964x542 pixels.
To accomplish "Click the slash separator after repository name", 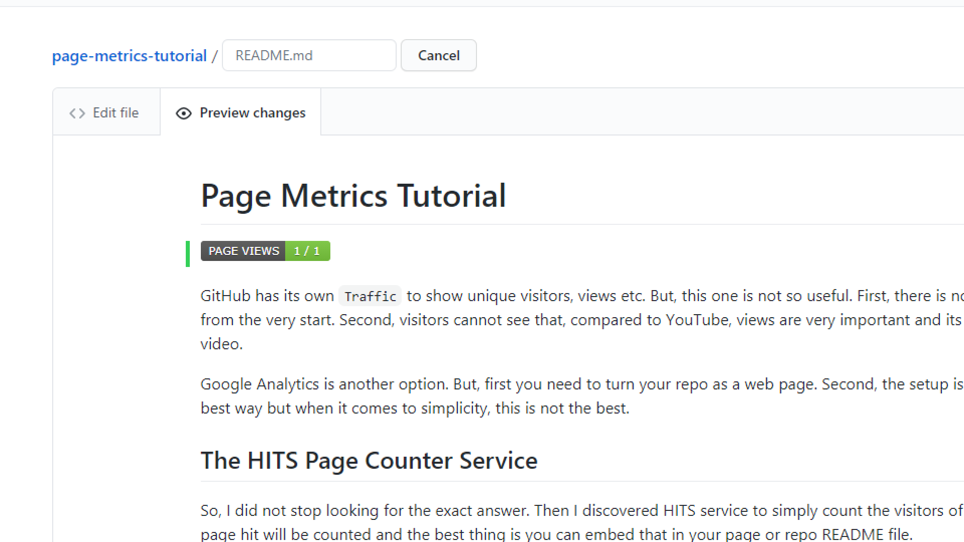I will [214, 56].
